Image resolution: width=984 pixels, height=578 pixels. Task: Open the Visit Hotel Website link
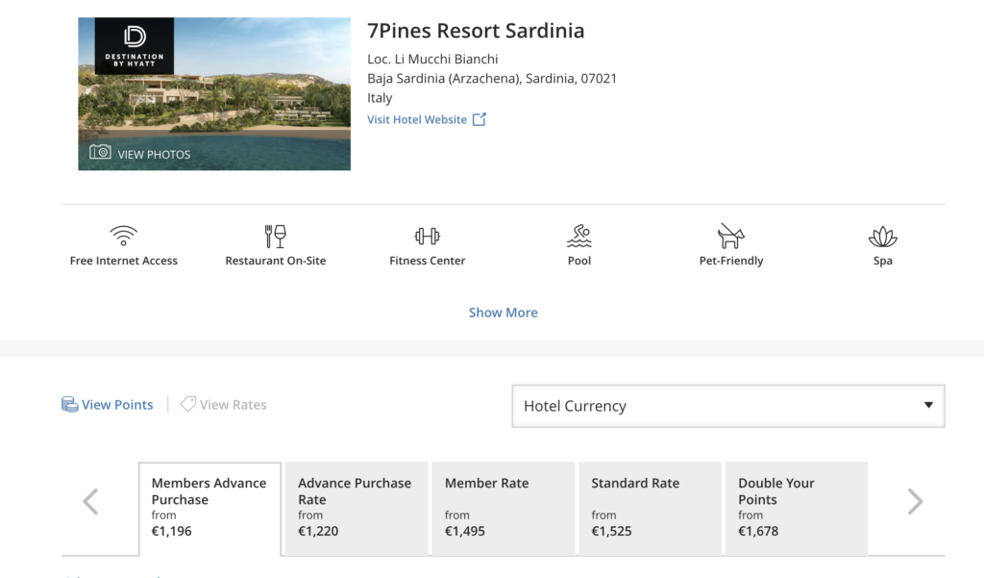417,119
